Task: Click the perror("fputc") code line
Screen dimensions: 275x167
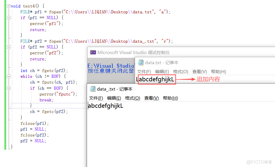Action: 58,94
